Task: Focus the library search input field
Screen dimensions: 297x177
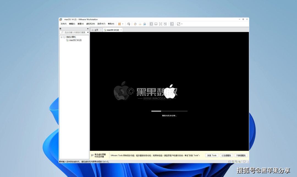Action: pyautogui.click(x=74, y=32)
